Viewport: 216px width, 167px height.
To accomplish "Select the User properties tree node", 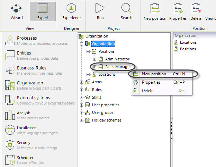I will [x=106, y=105].
